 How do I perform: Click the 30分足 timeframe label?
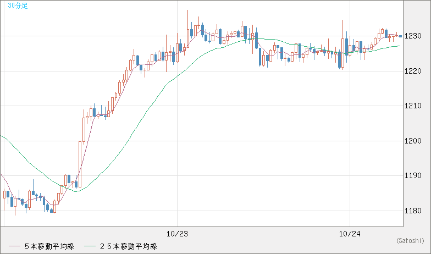[18, 5]
